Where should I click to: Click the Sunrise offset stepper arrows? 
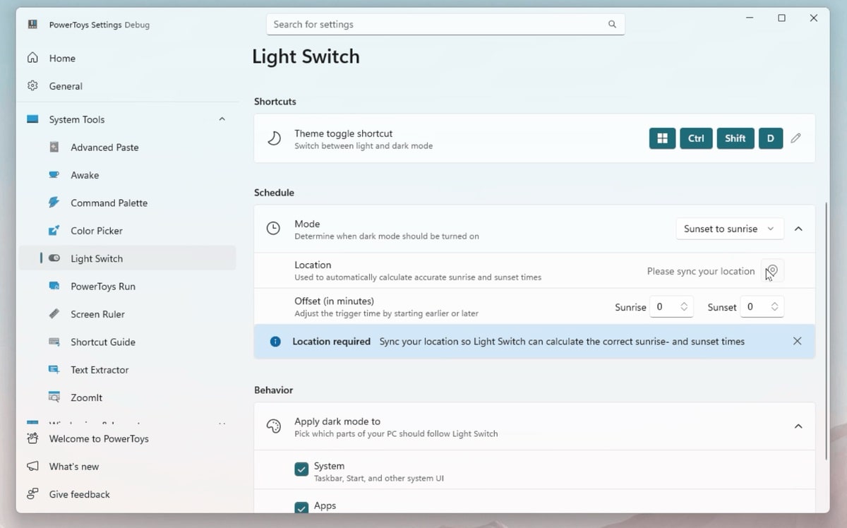684,307
